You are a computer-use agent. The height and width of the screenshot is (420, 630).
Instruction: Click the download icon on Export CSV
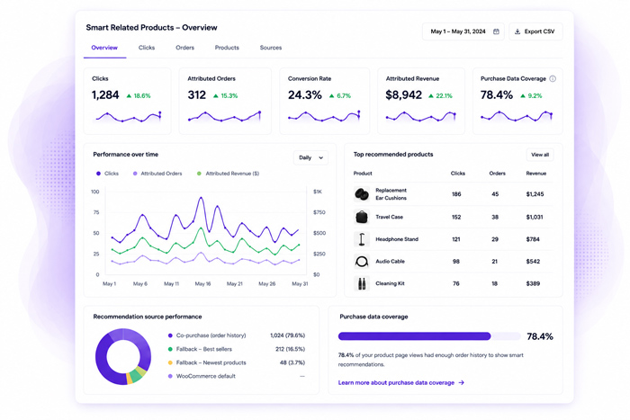517,31
